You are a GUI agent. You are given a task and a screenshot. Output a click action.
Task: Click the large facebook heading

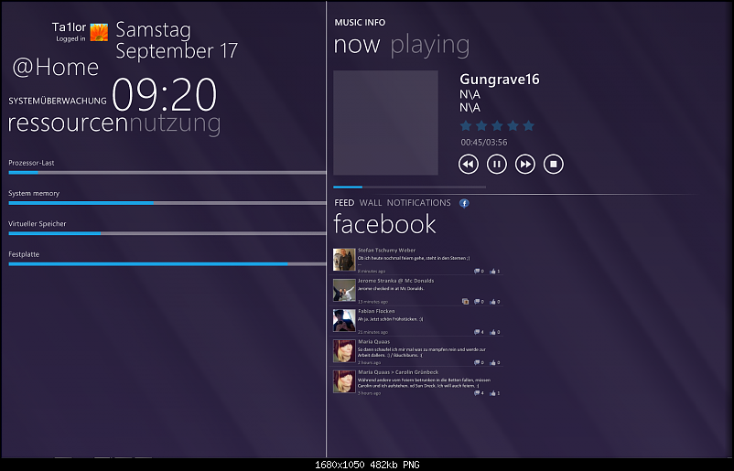(384, 224)
